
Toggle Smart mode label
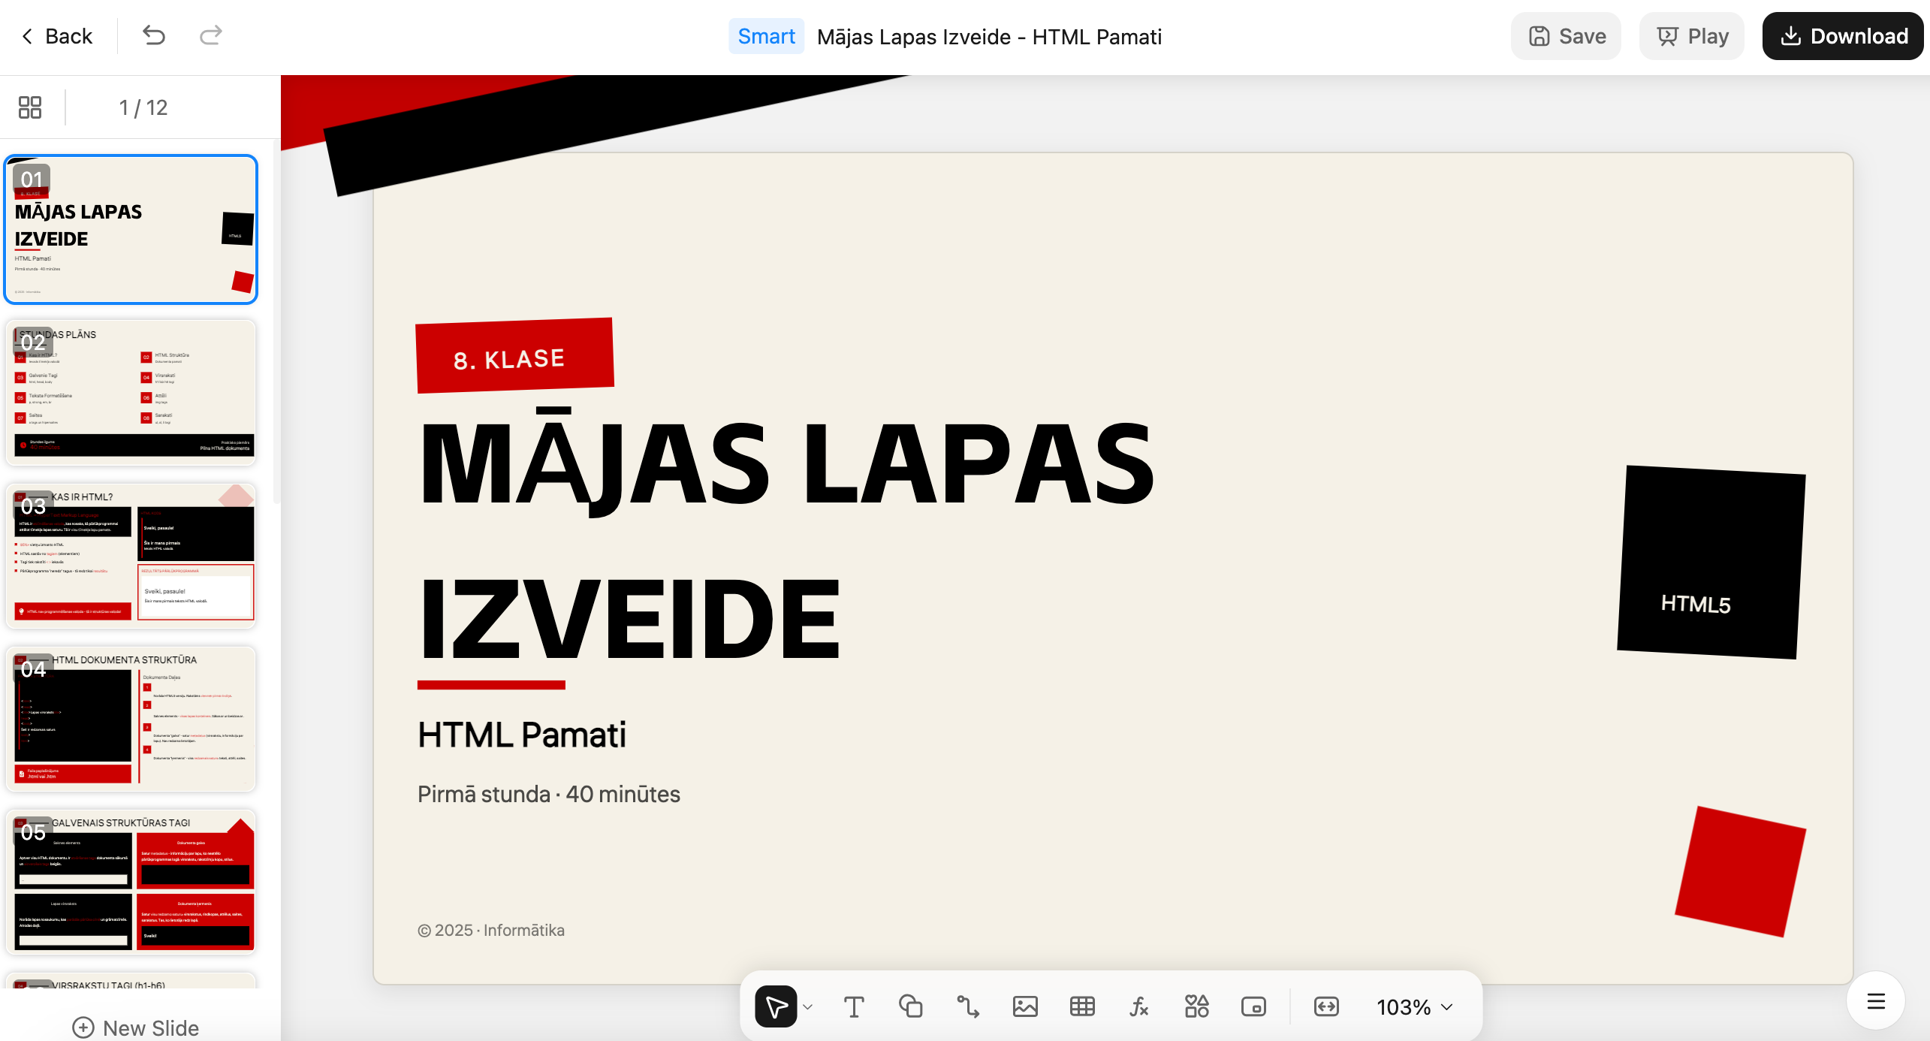click(x=766, y=36)
